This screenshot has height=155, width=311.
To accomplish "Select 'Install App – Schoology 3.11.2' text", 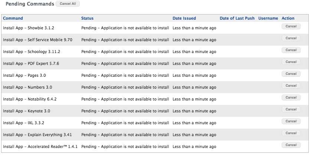I will [x=32, y=52].
